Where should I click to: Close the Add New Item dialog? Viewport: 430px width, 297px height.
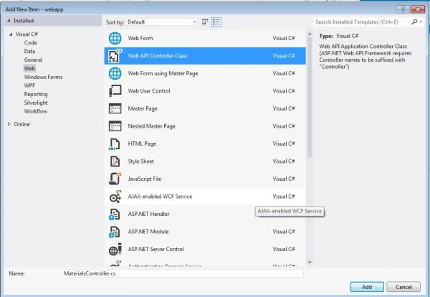[418, 9]
